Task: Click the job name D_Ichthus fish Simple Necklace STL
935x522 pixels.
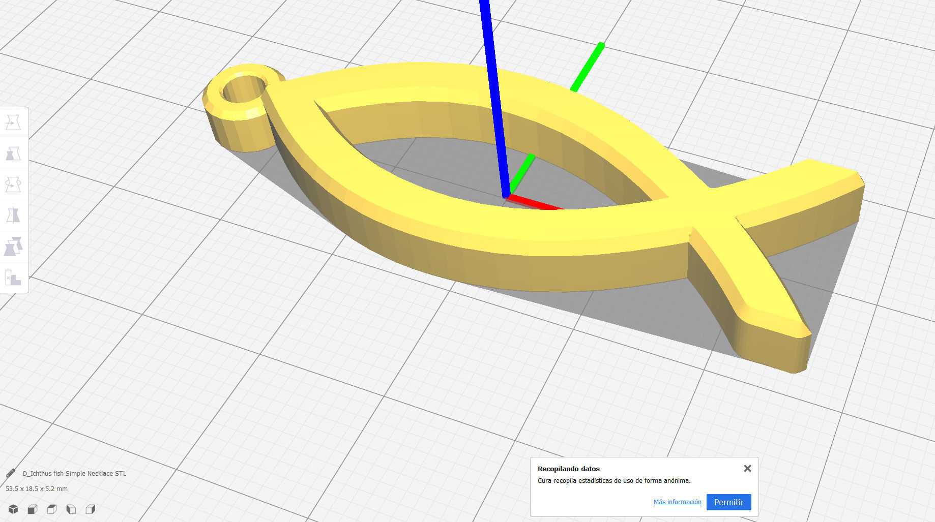Action: [74, 473]
